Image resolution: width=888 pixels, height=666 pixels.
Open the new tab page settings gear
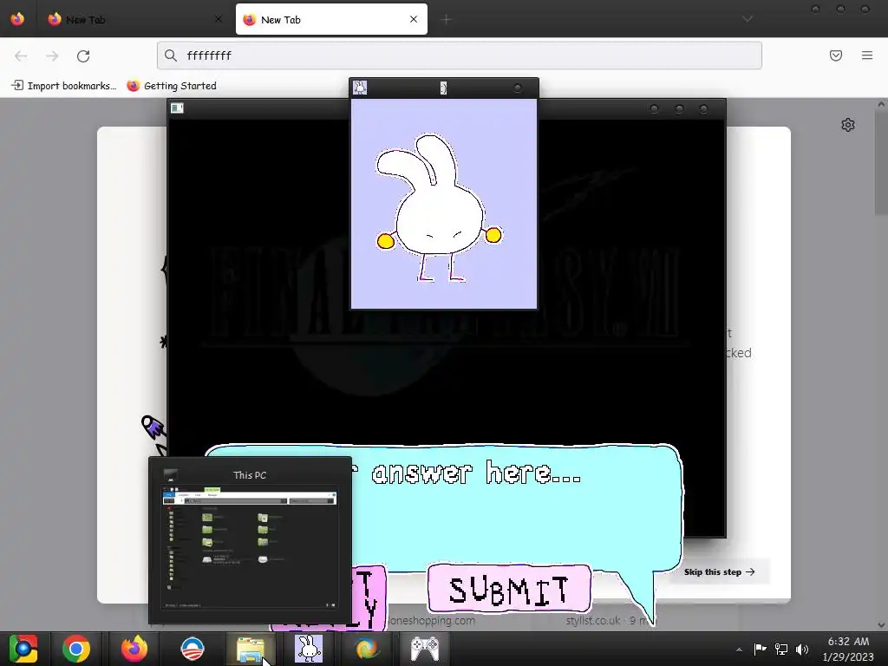coord(848,125)
